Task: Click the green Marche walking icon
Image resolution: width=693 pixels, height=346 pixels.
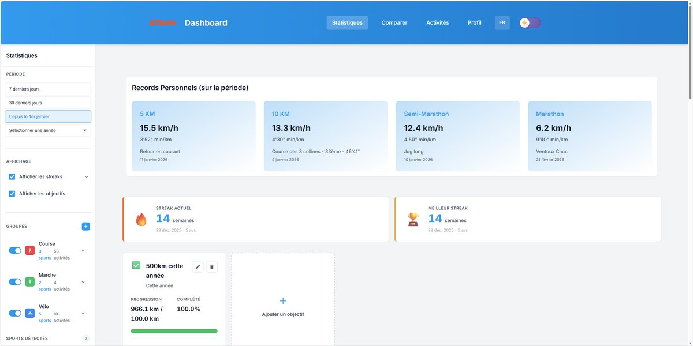Action: point(29,281)
